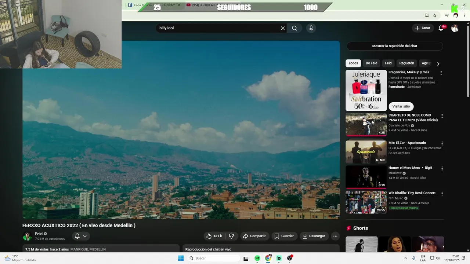Download the video with Descargar
470x264 pixels.
point(314,236)
